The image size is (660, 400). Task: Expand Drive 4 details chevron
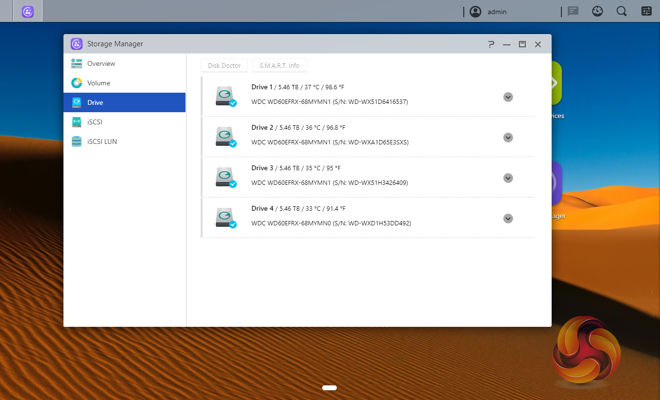508,219
